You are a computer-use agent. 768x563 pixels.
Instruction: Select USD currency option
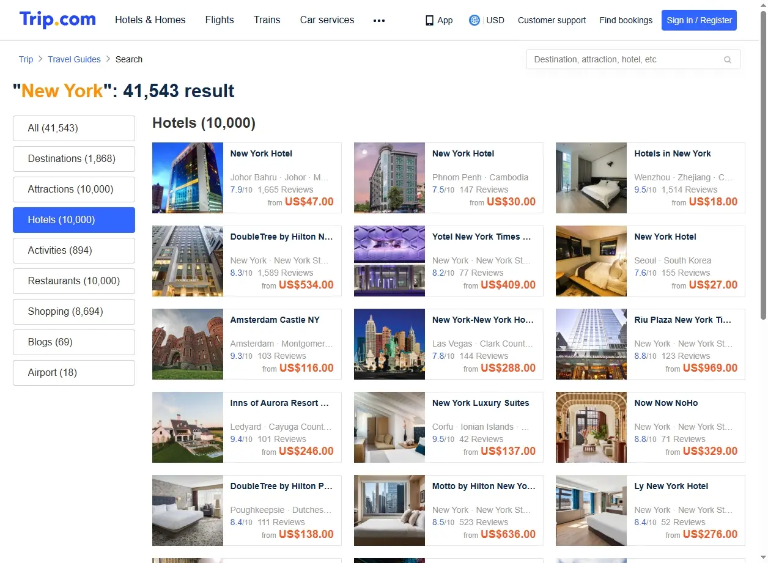[495, 20]
